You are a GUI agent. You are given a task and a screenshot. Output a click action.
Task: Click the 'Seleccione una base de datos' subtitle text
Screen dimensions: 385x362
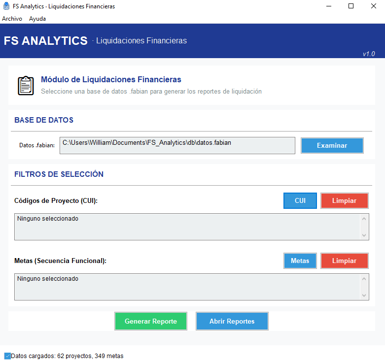151,92
